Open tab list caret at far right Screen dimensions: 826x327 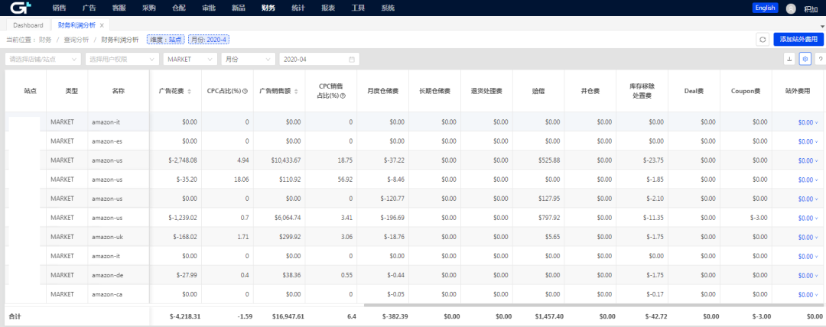(x=821, y=26)
